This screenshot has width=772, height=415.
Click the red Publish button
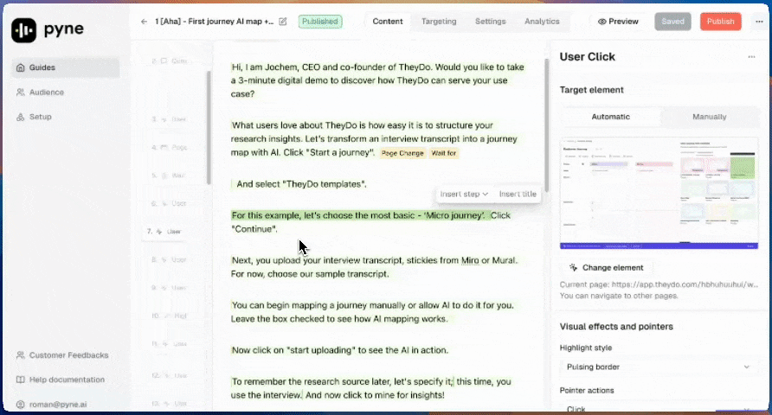point(720,22)
